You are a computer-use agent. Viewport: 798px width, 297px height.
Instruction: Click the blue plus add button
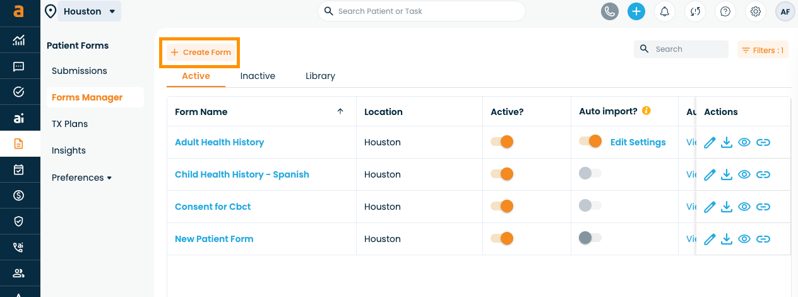point(636,11)
